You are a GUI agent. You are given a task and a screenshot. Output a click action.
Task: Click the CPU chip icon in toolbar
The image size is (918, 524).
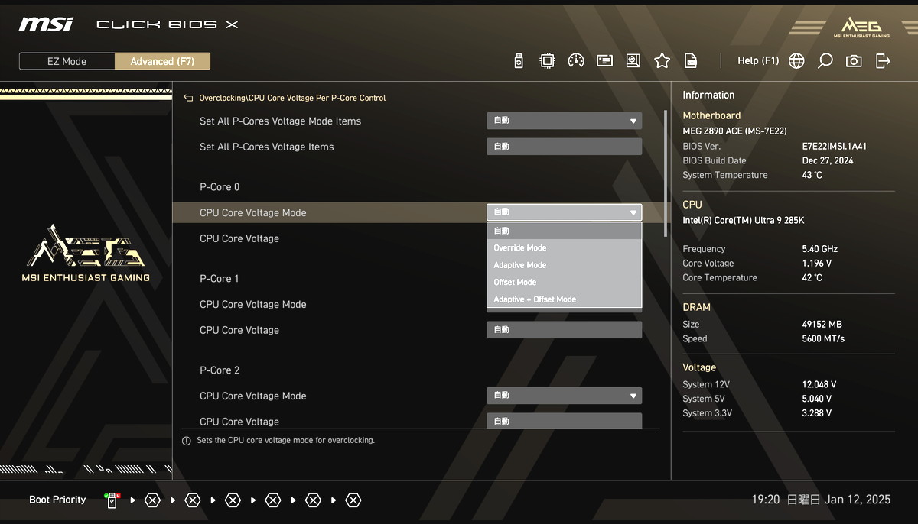click(547, 61)
